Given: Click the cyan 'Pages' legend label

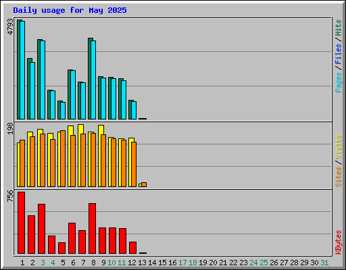Looking at the screenshot, I should point(338,82).
